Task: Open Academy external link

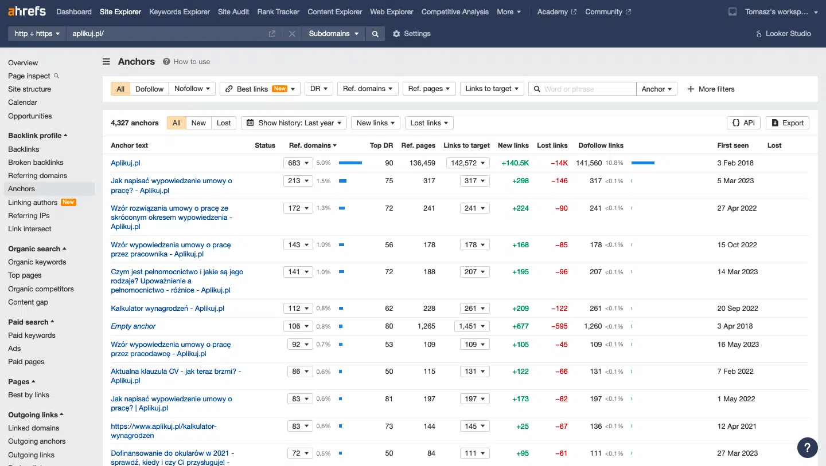Action: click(x=556, y=11)
